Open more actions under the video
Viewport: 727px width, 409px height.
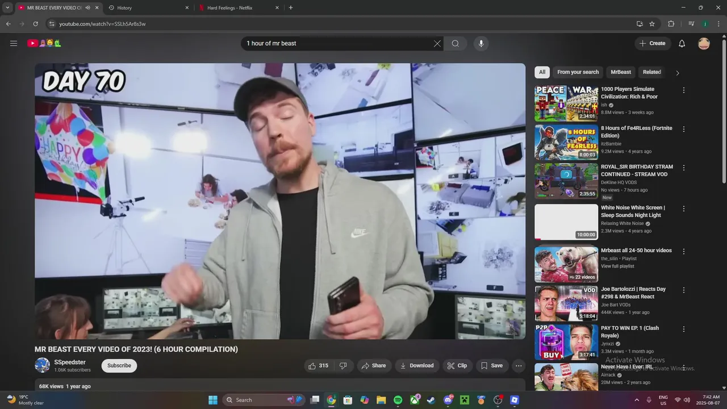(x=519, y=366)
